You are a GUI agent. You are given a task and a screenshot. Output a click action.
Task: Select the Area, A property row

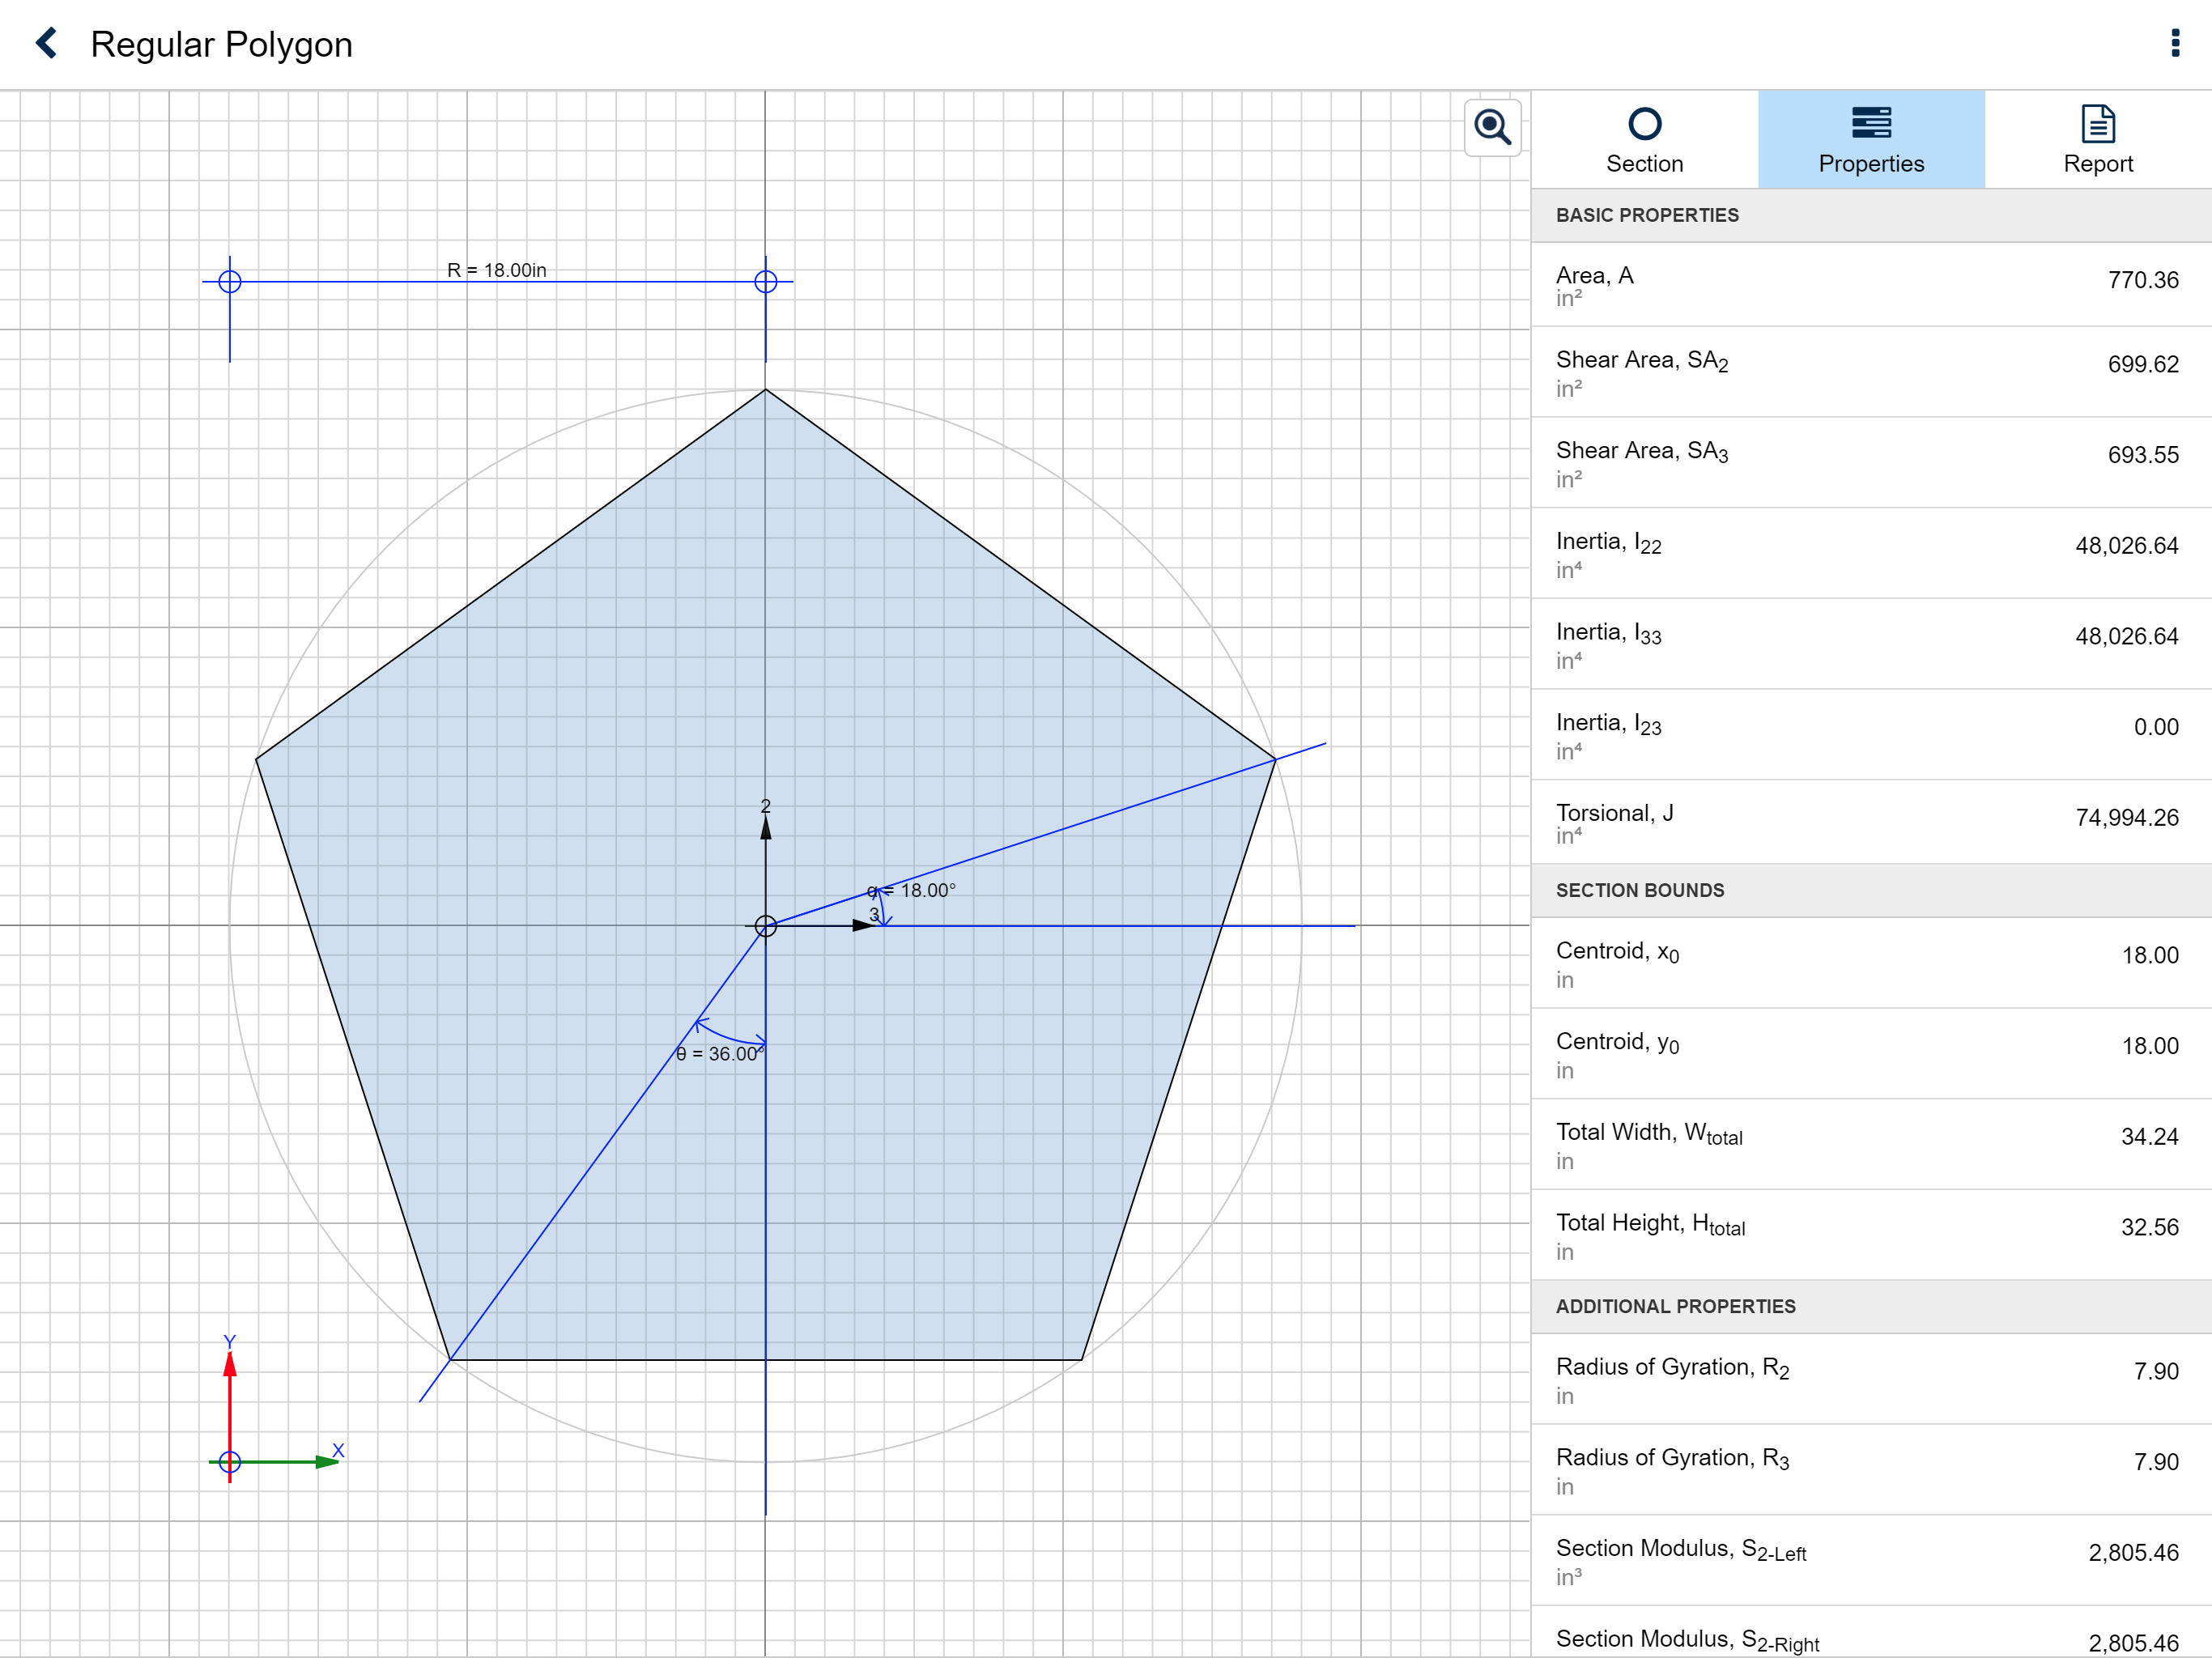[1870, 284]
